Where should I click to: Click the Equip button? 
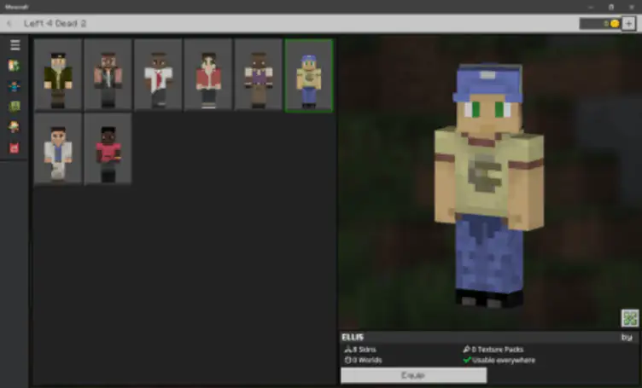coord(413,375)
